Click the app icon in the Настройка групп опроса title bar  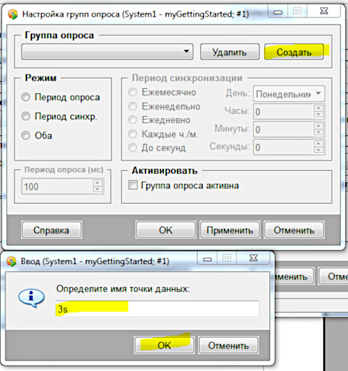point(13,14)
